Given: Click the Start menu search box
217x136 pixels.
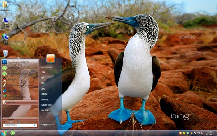Looking at the screenshot, I should [20, 125].
